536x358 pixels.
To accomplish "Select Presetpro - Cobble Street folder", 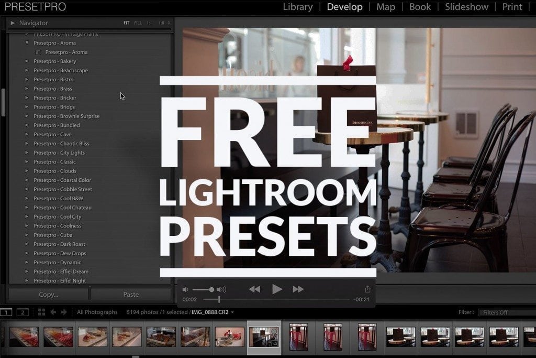I will pyautogui.click(x=63, y=189).
